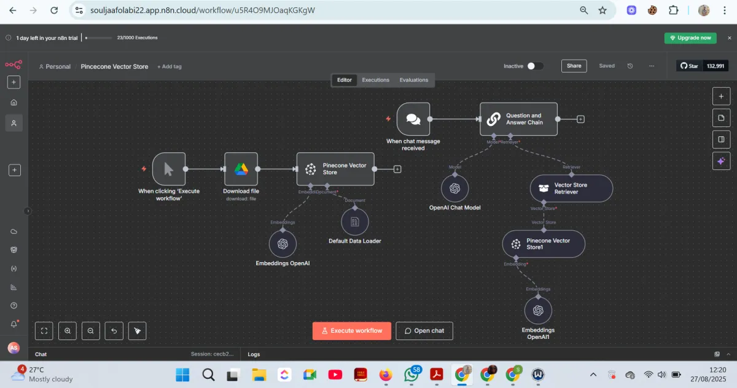The height and width of the screenshot is (388, 737).
Task: Bookmark this page with the star icon
Action: click(x=602, y=10)
